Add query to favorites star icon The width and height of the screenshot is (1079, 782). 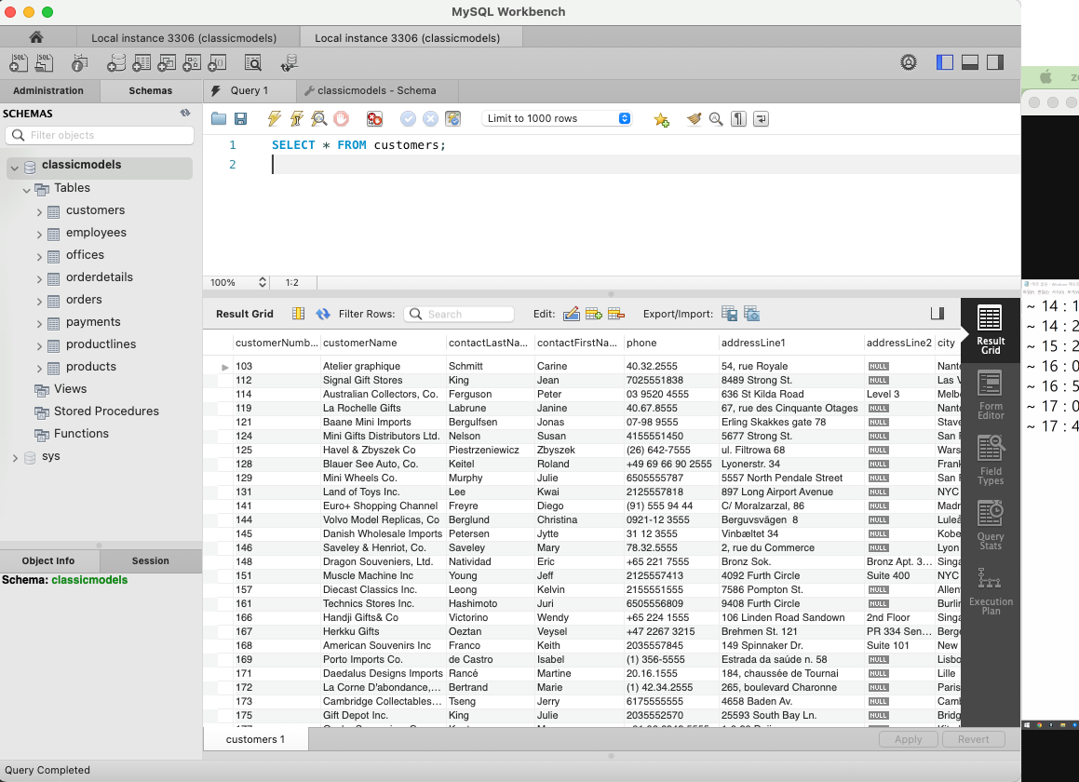(x=661, y=120)
